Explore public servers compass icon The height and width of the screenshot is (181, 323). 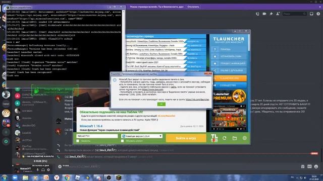click(x=6, y=141)
